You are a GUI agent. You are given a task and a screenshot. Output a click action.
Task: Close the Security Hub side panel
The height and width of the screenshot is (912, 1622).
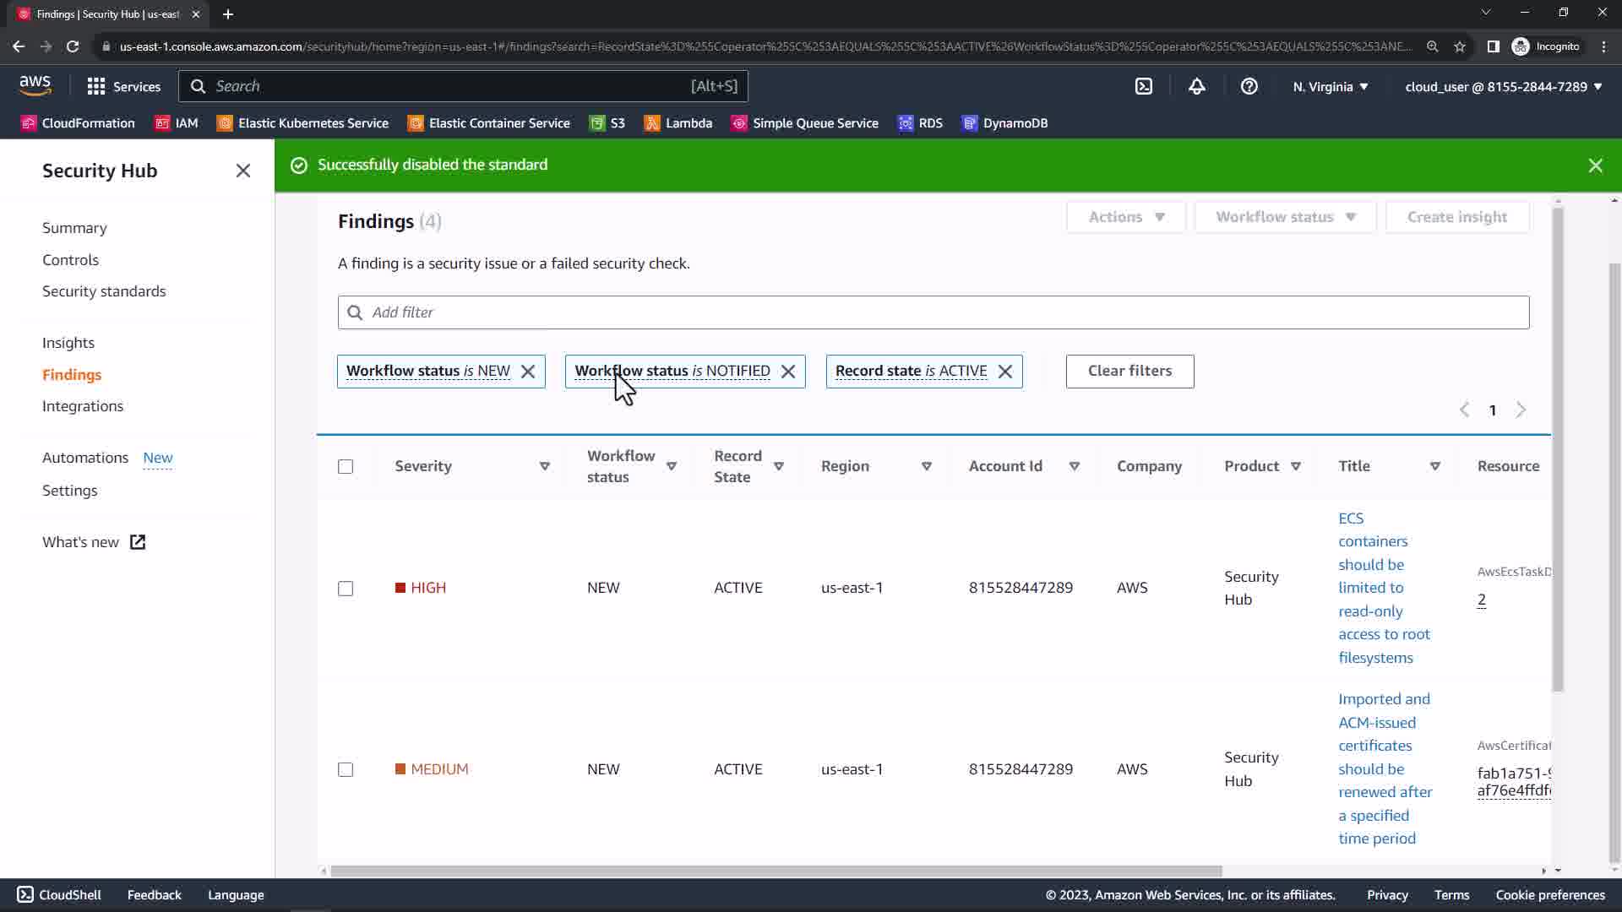click(243, 171)
